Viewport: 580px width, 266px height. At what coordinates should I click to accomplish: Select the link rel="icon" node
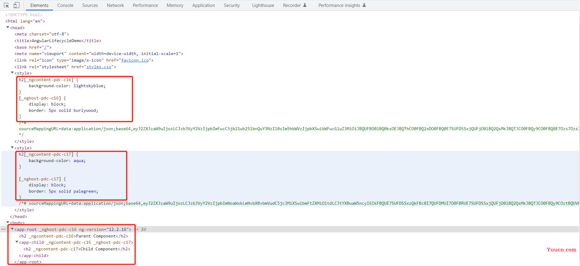[84, 60]
